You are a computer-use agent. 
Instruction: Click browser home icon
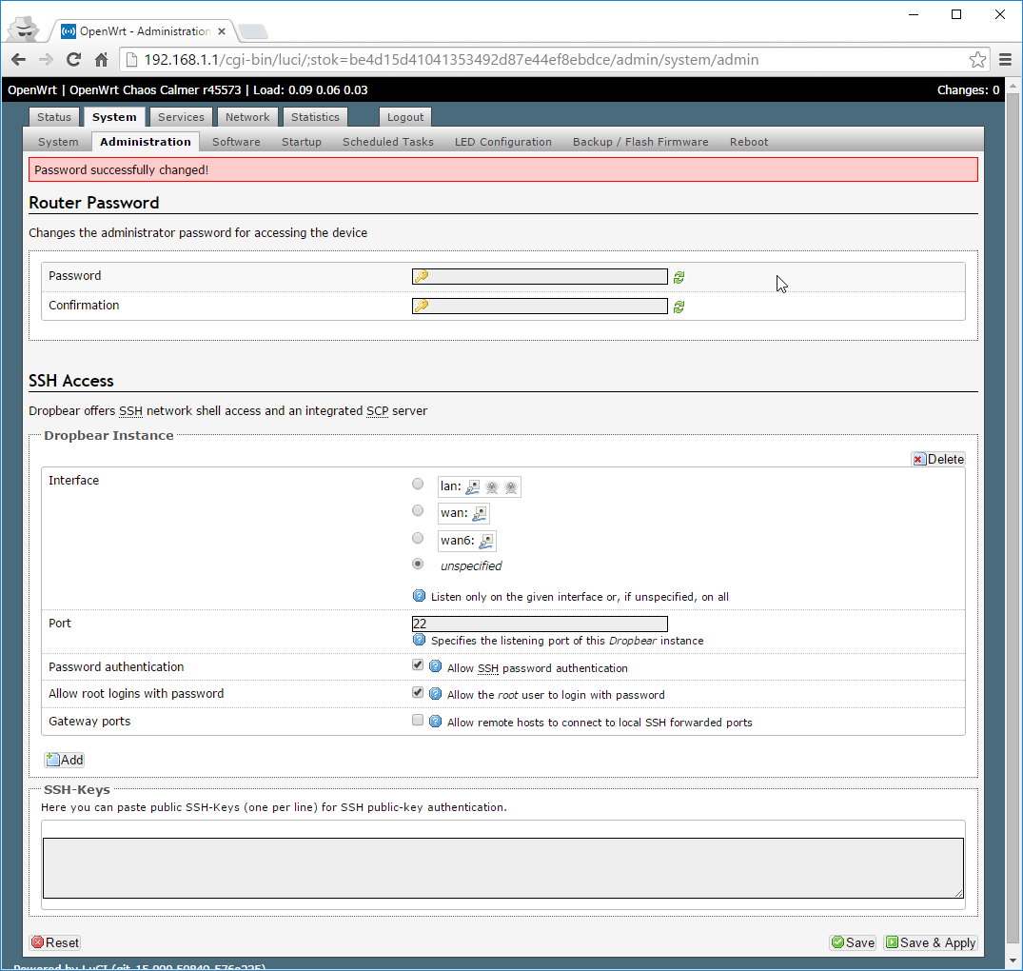point(101,60)
